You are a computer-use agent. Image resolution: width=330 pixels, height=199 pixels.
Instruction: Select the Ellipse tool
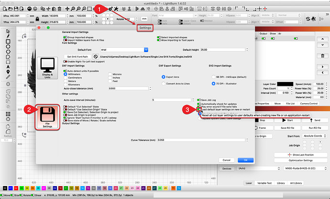8,46
